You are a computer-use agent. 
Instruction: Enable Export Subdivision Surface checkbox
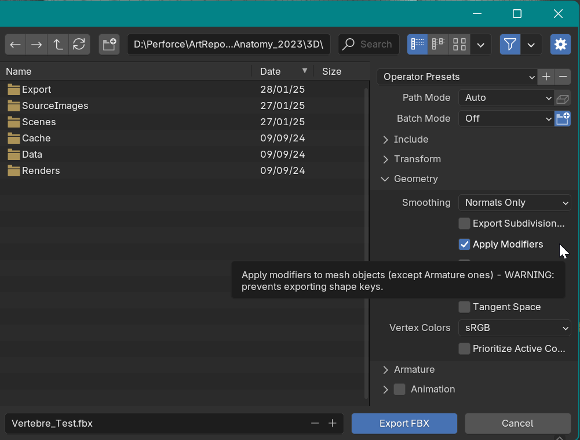[464, 224]
